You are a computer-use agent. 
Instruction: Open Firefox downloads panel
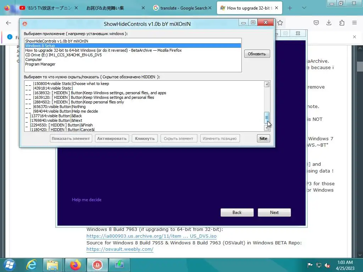(x=329, y=23)
